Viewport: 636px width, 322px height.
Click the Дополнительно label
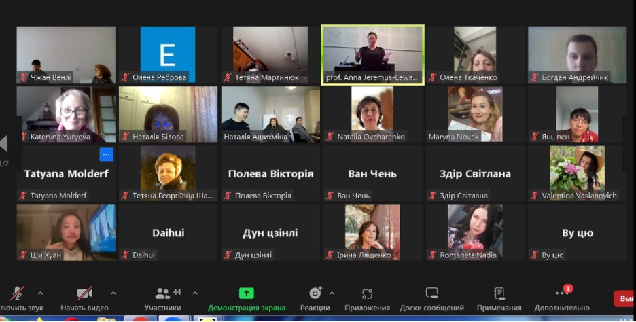[x=562, y=308]
